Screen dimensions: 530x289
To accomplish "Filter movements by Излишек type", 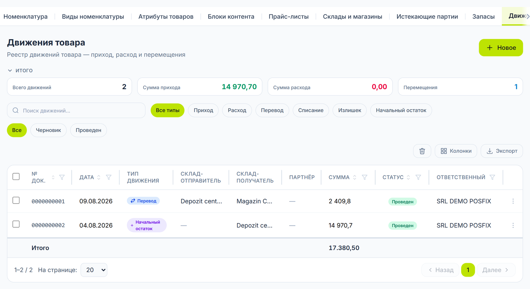I will [350, 110].
